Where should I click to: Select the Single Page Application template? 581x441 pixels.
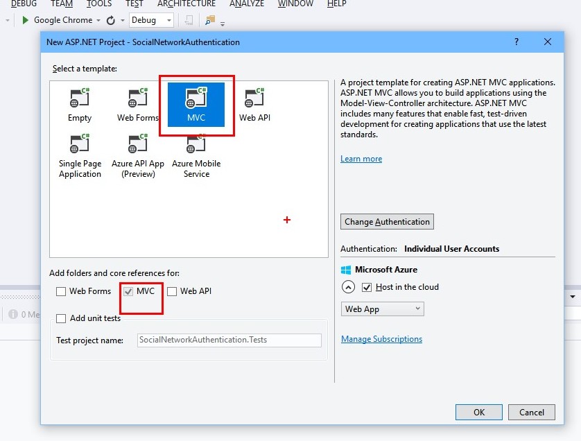80,156
